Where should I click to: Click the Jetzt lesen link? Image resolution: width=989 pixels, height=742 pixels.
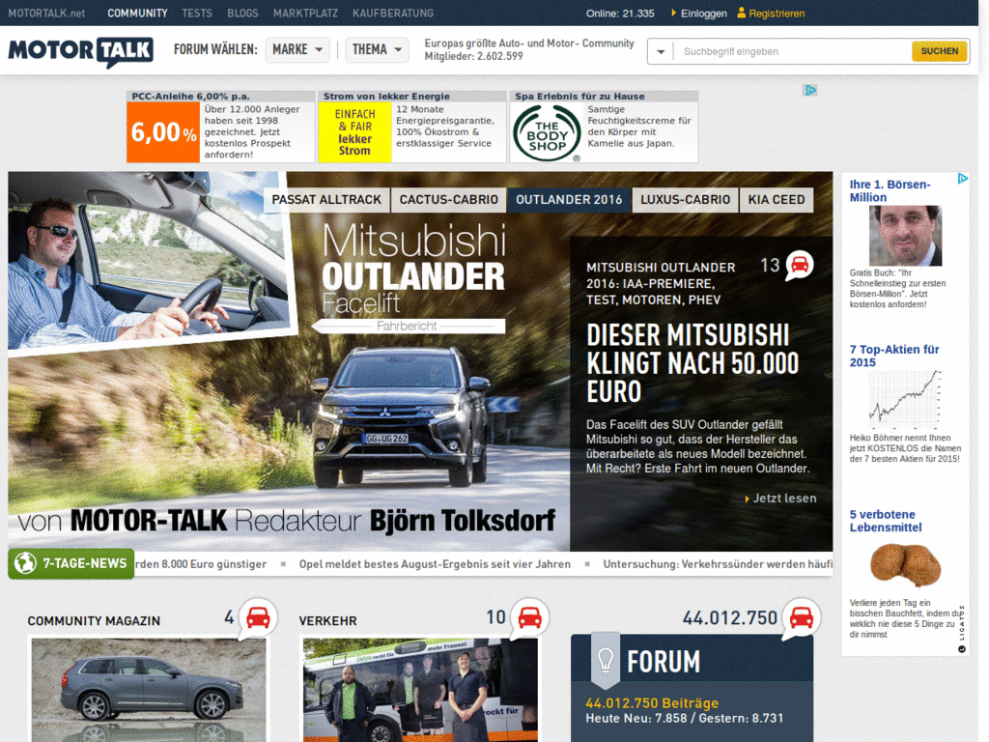(x=784, y=499)
